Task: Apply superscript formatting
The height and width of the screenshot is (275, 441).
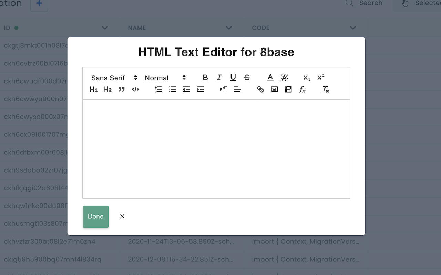Action: 321,78
